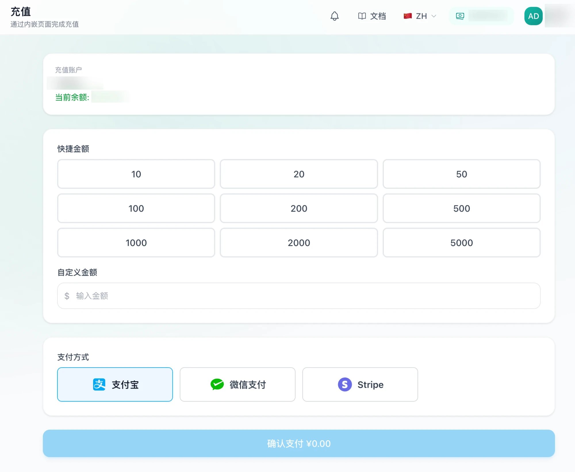Choose 微信支付 as payment method
575x472 pixels.
(x=237, y=385)
